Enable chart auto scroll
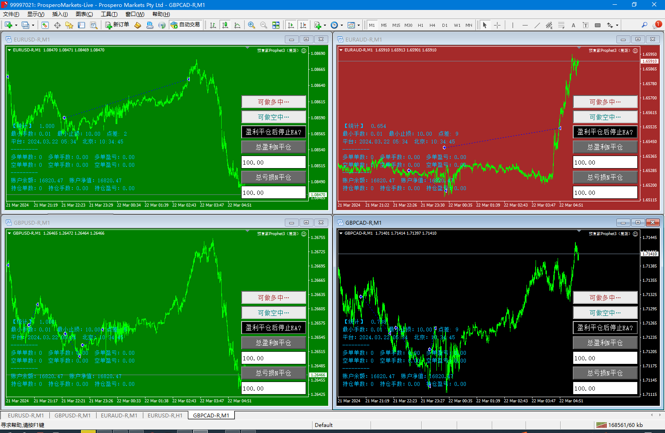This screenshot has width=665, height=433. coord(291,25)
